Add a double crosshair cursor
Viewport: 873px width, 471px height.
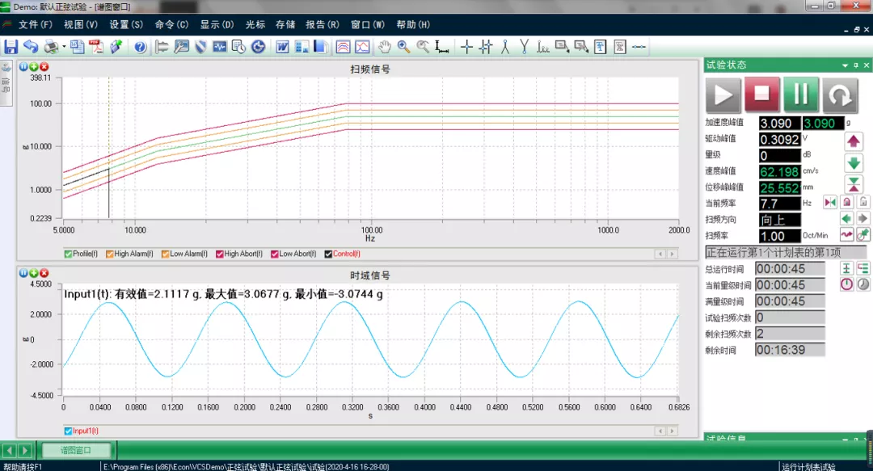tap(486, 47)
